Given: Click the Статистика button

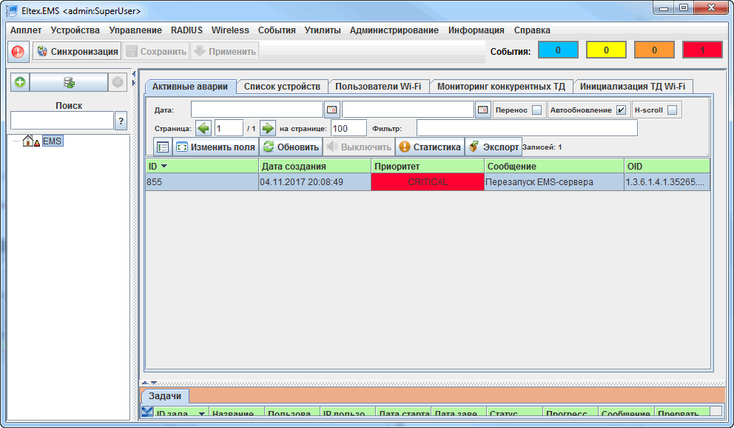Looking at the screenshot, I should (x=430, y=147).
